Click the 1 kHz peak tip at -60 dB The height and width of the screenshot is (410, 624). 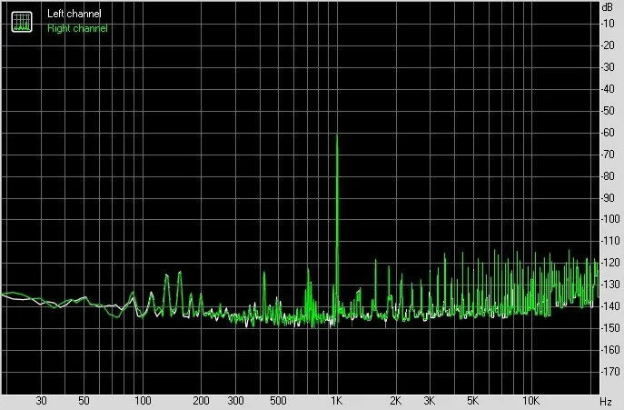pyautogui.click(x=337, y=135)
